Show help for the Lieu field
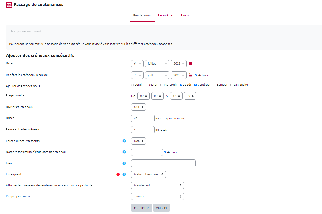 (x=124, y=164)
